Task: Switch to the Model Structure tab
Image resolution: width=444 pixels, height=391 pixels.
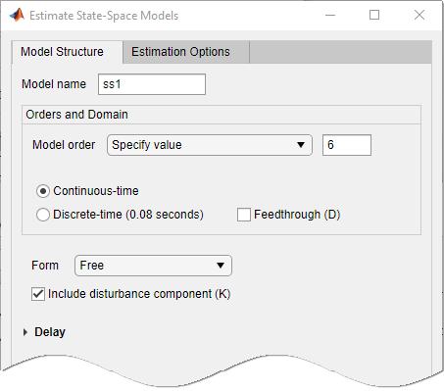Action: 68,52
